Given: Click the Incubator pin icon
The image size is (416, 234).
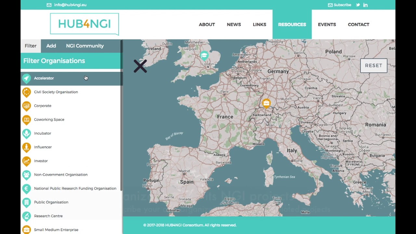Looking at the screenshot, I should tap(26, 134).
